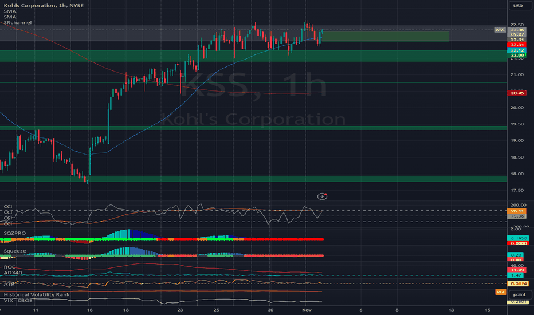The width and height of the screenshot is (534, 315).
Task: Select the ADX40 indicator label
Action: [x=13, y=273]
